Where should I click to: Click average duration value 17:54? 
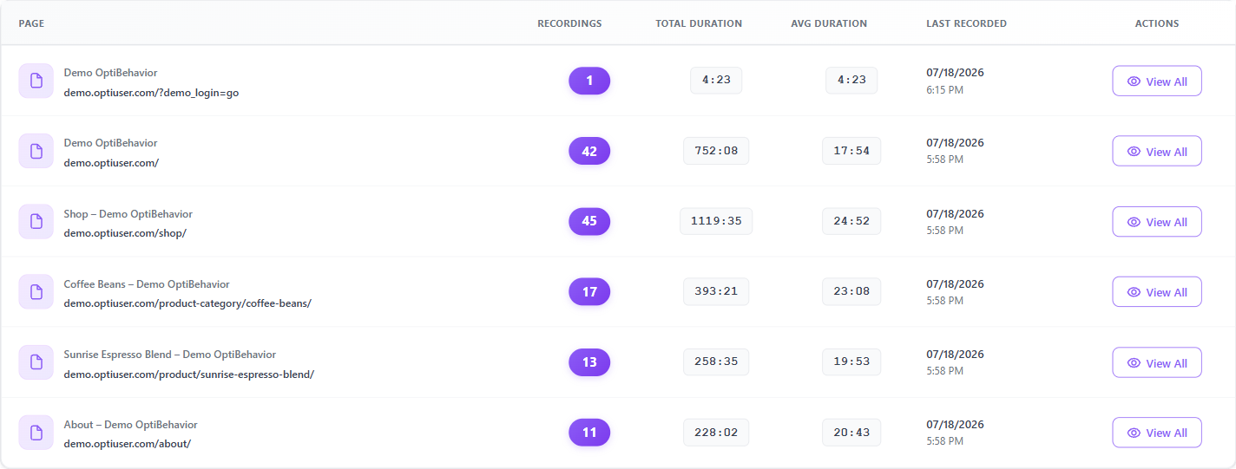851,151
